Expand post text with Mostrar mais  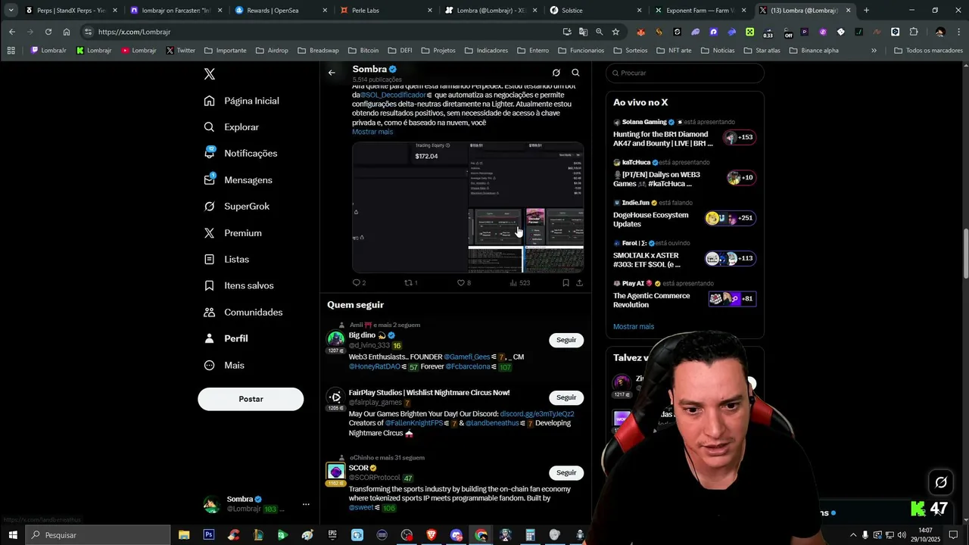[372, 132]
